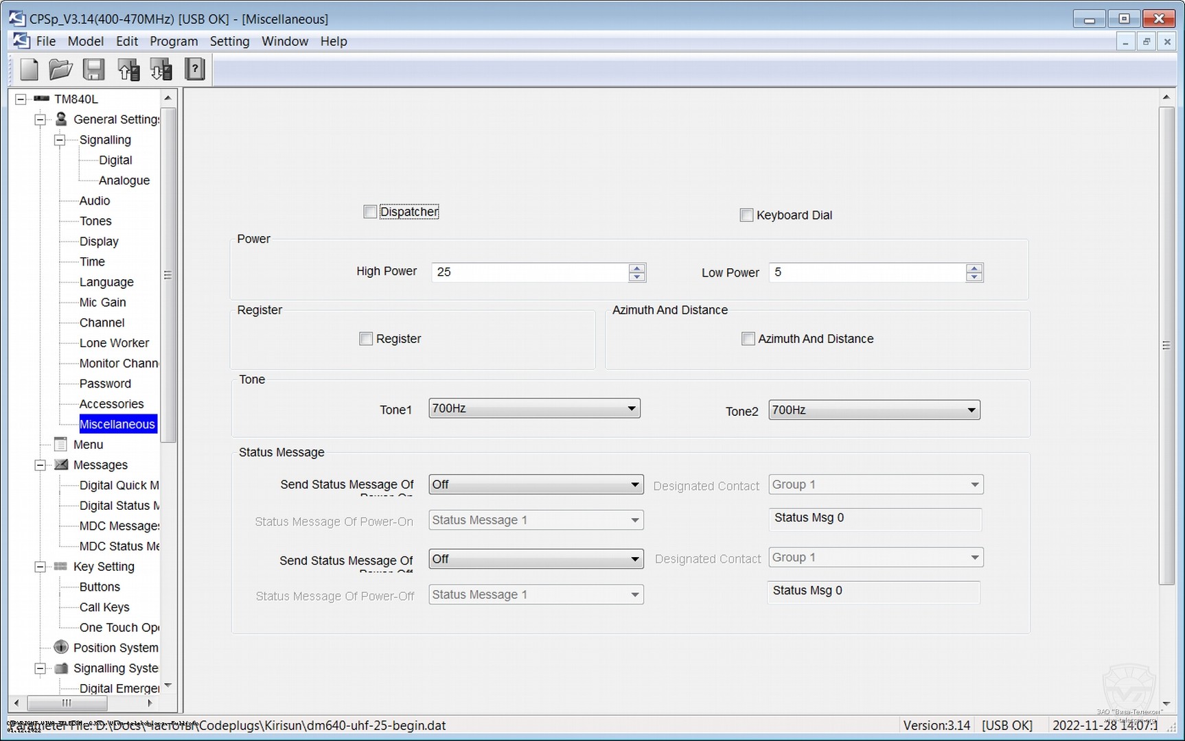This screenshot has width=1185, height=741.
Task: Click the radio icon with down arrow
Action: pyautogui.click(x=161, y=69)
